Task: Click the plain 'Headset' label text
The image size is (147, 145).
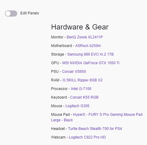Action: point(58,129)
